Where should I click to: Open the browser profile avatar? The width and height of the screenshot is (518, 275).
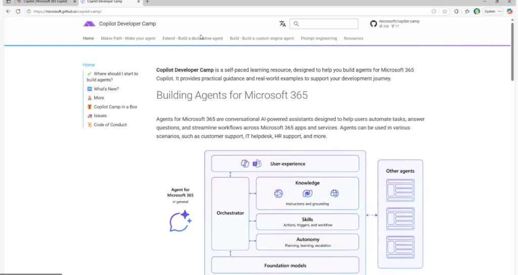(x=477, y=11)
